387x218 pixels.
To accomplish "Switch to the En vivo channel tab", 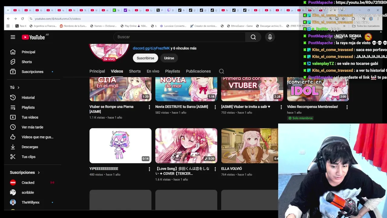I will coord(153,71).
